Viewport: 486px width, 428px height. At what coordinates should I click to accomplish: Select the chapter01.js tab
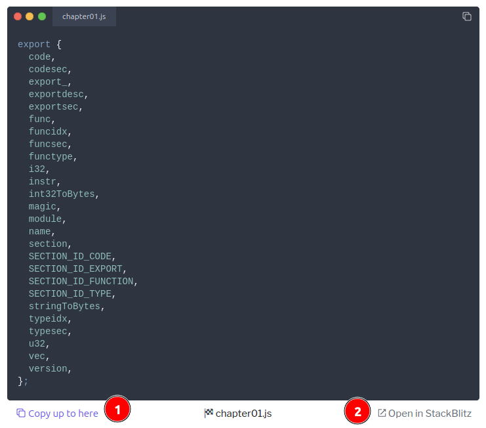tap(84, 16)
